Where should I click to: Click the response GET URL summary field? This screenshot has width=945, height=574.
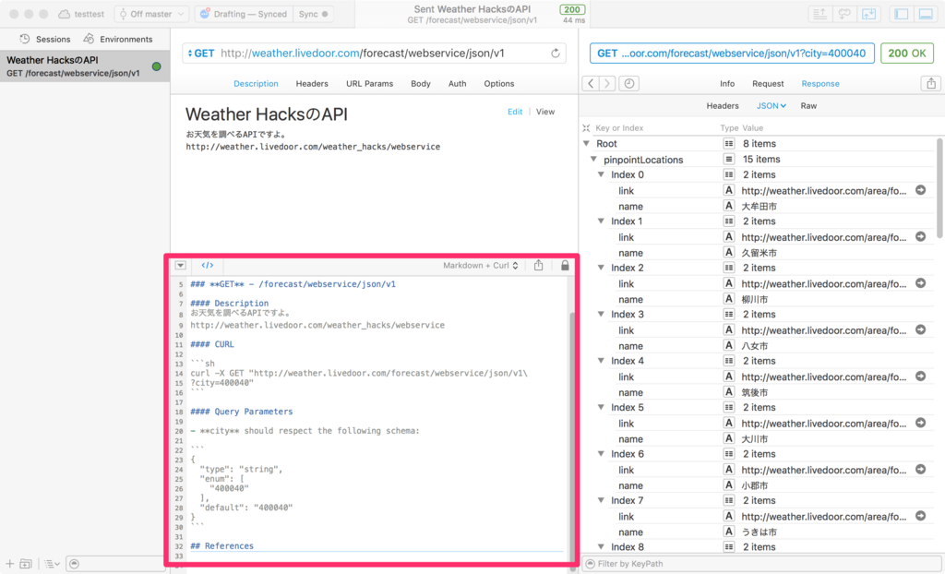732,53
